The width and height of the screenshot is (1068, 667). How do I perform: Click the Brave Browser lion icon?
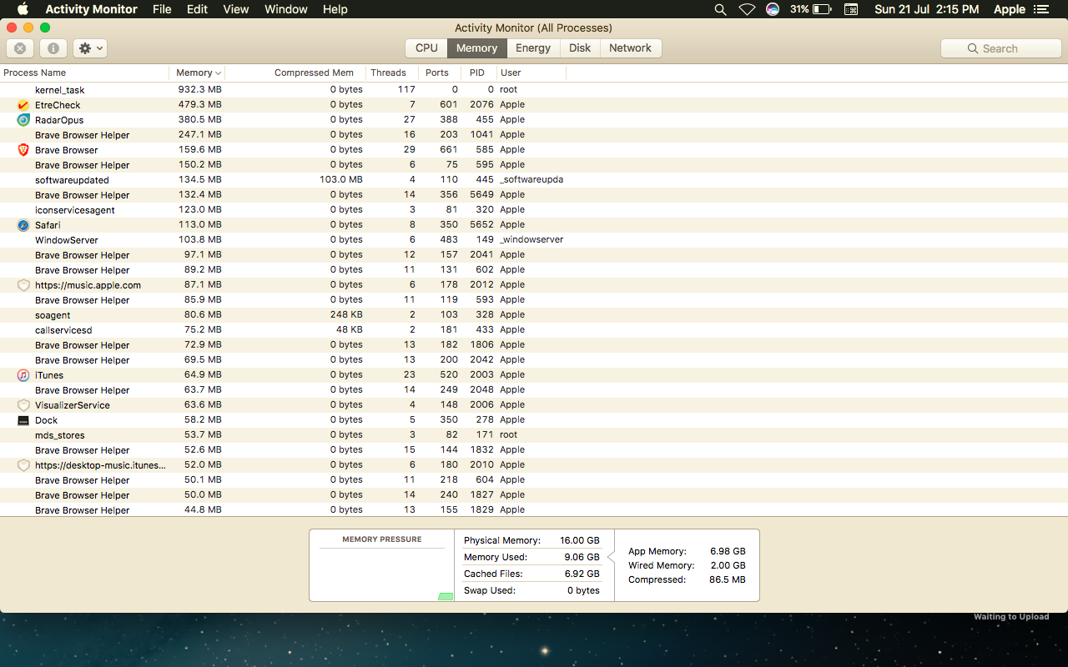click(x=23, y=150)
